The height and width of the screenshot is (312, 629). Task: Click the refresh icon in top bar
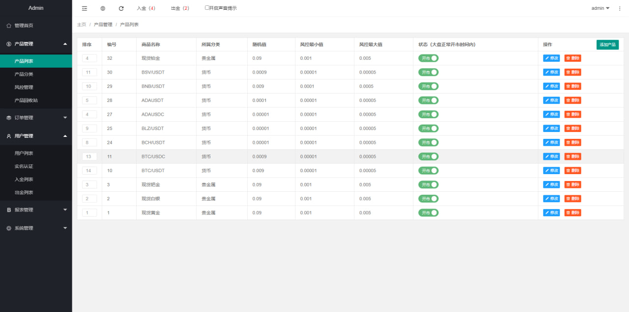coord(121,8)
